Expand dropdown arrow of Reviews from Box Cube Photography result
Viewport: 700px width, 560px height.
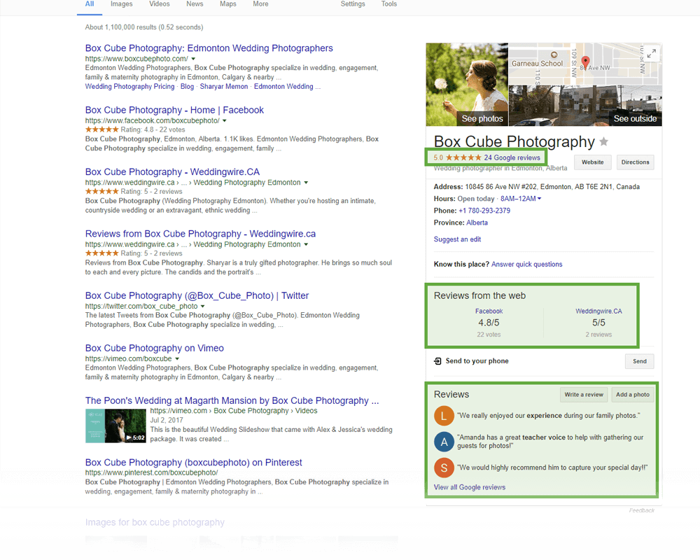tap(306, 244)
